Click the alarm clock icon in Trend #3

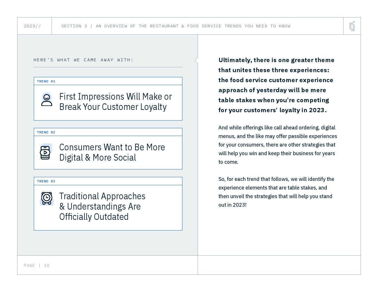tap(47, 198)
